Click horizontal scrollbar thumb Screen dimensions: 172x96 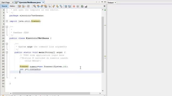[51, 93]
